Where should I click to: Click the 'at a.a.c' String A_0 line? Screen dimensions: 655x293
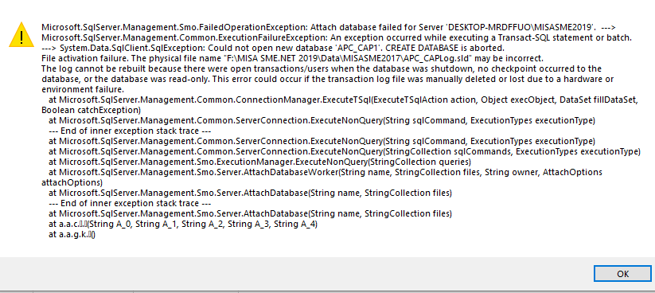click(183, 224)
